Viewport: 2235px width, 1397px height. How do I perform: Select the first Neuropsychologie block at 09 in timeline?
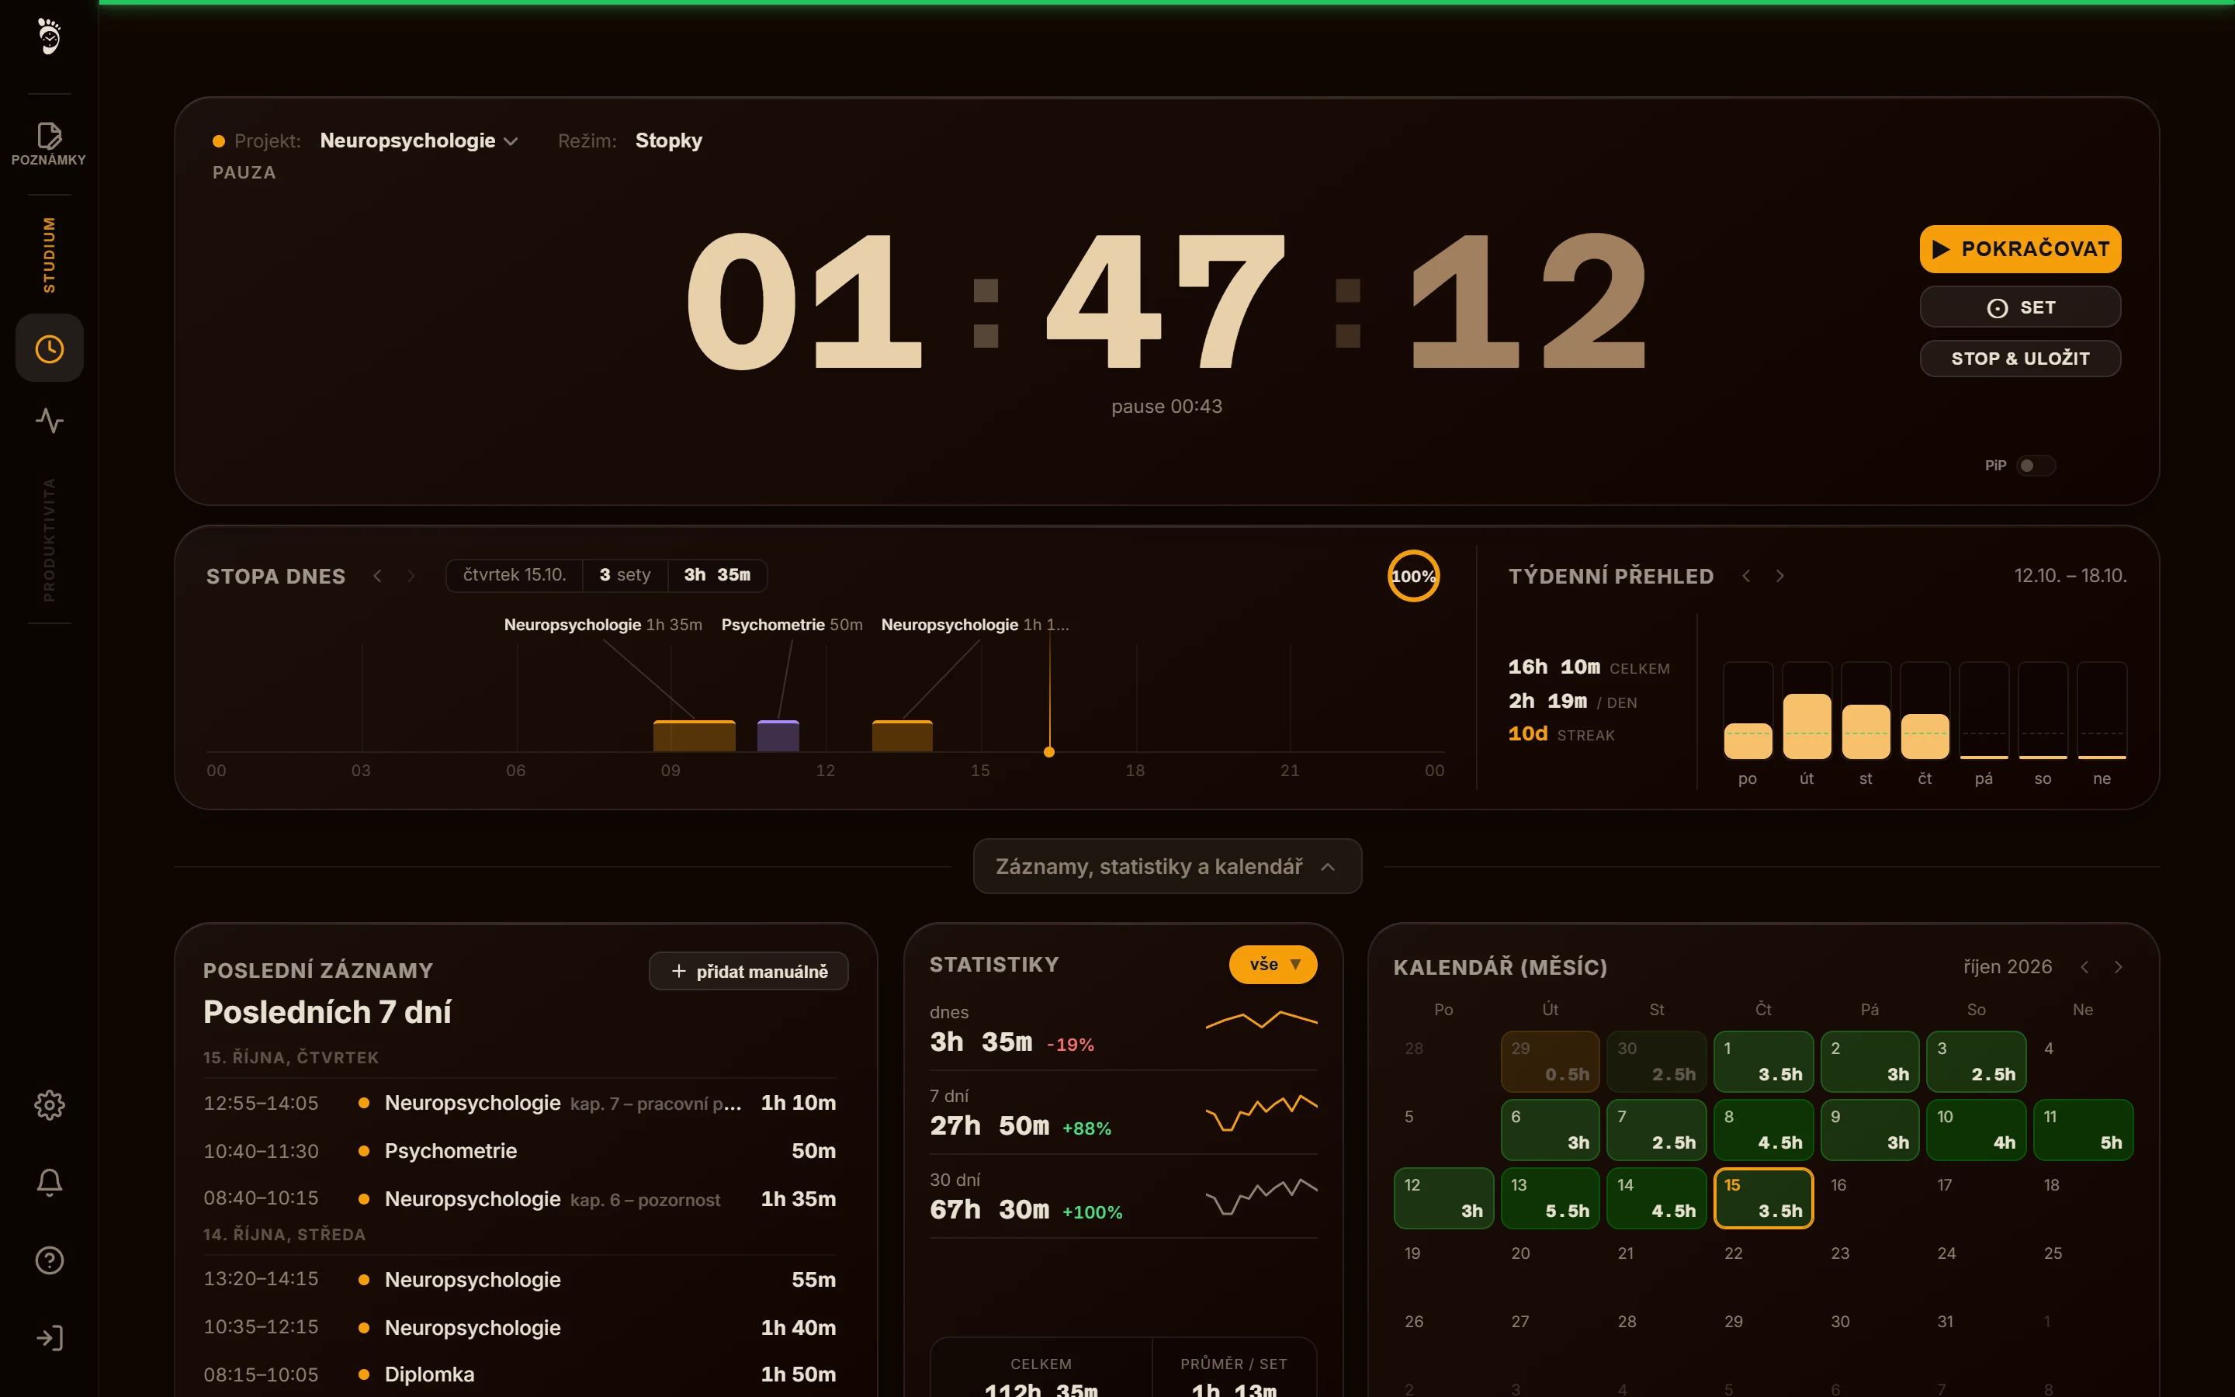[695, 736]
